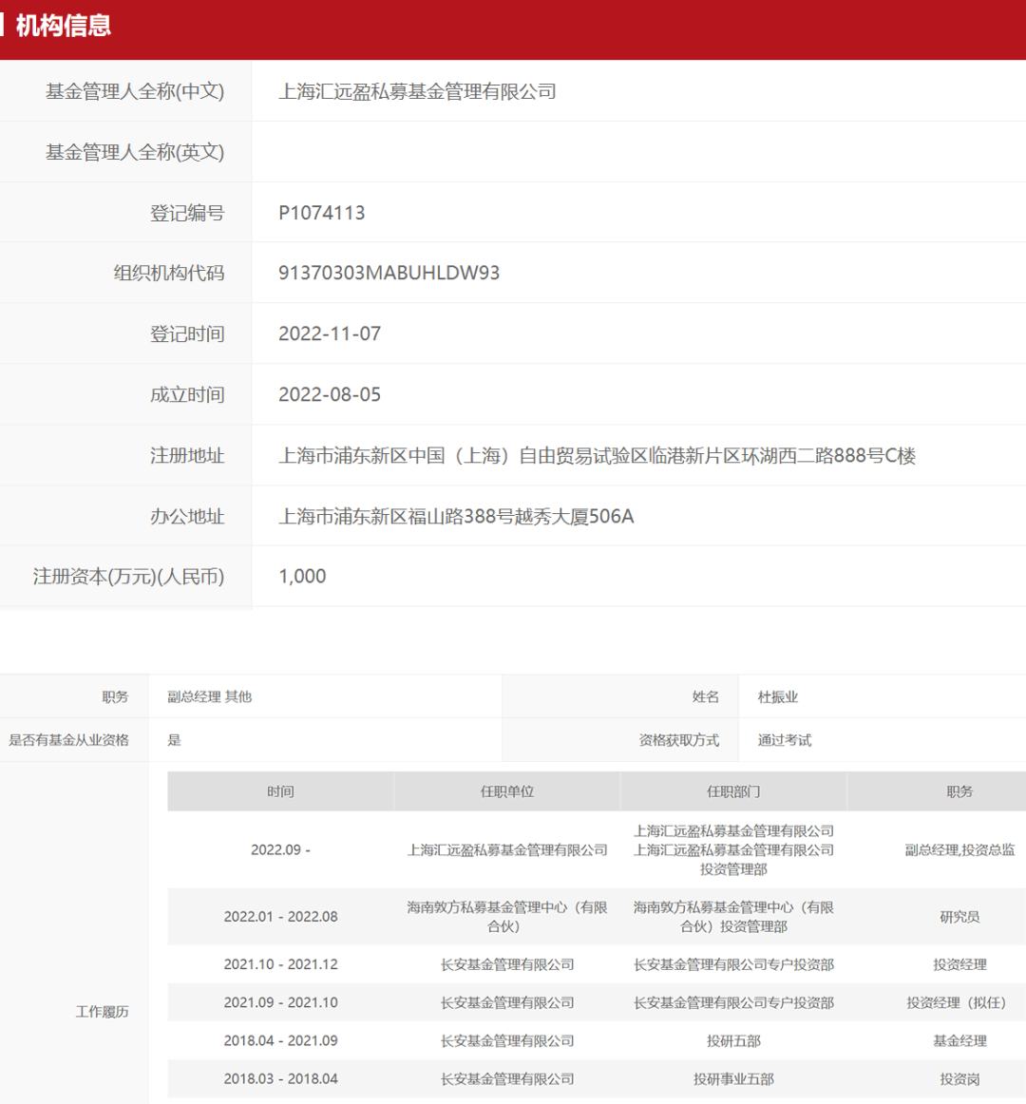1026x1104 pixels.
Task: Click the department cell '投研事业五部'
Action: click(733, 1078)
